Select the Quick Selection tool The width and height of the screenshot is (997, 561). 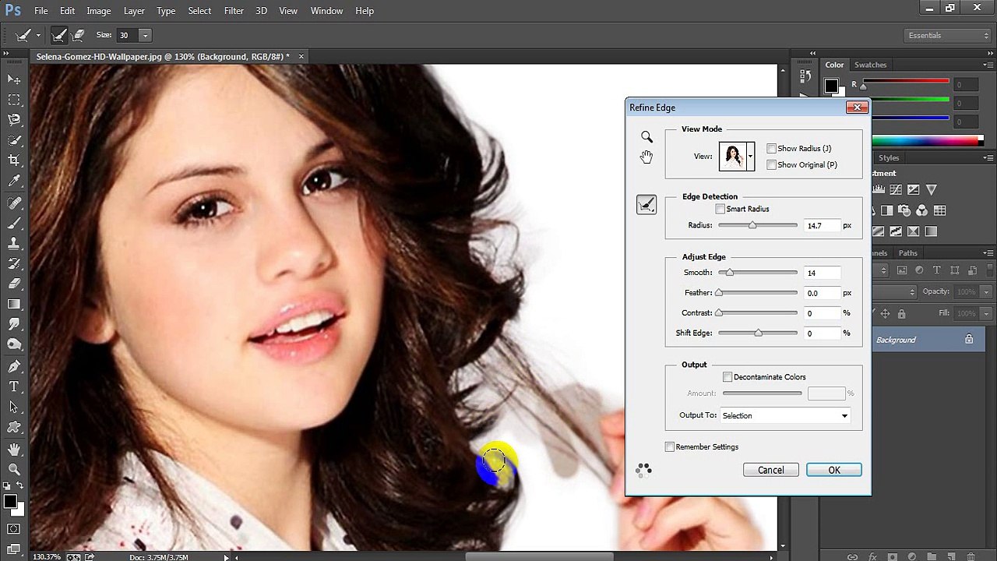(x=14, y=140)
